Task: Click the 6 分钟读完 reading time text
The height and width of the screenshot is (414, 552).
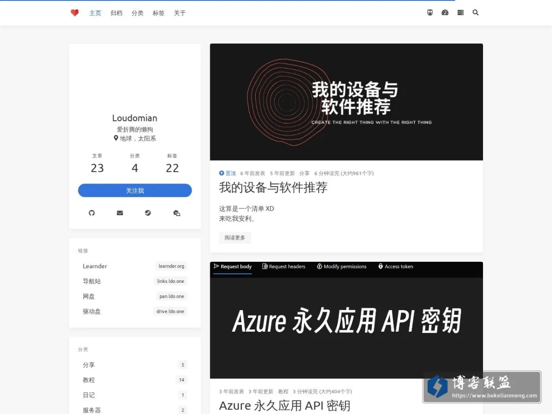Action: click(344, 173)
